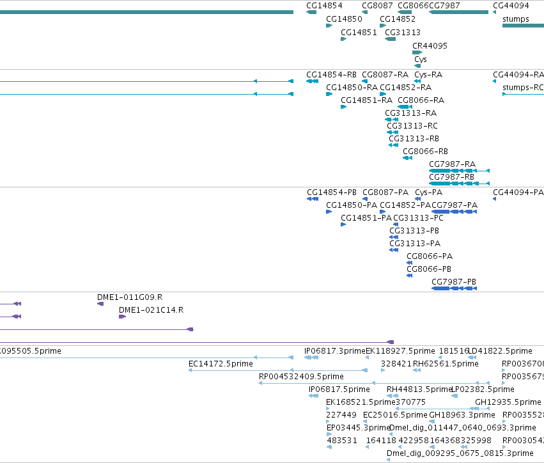Click transcript CG8066-RA
Viewport: 544px width, 463px height.
[405, 107]
